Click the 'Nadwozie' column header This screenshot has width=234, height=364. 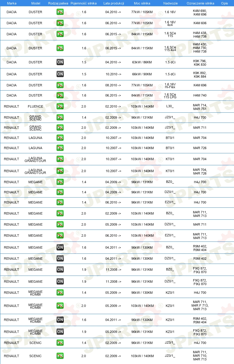[170, 3]
